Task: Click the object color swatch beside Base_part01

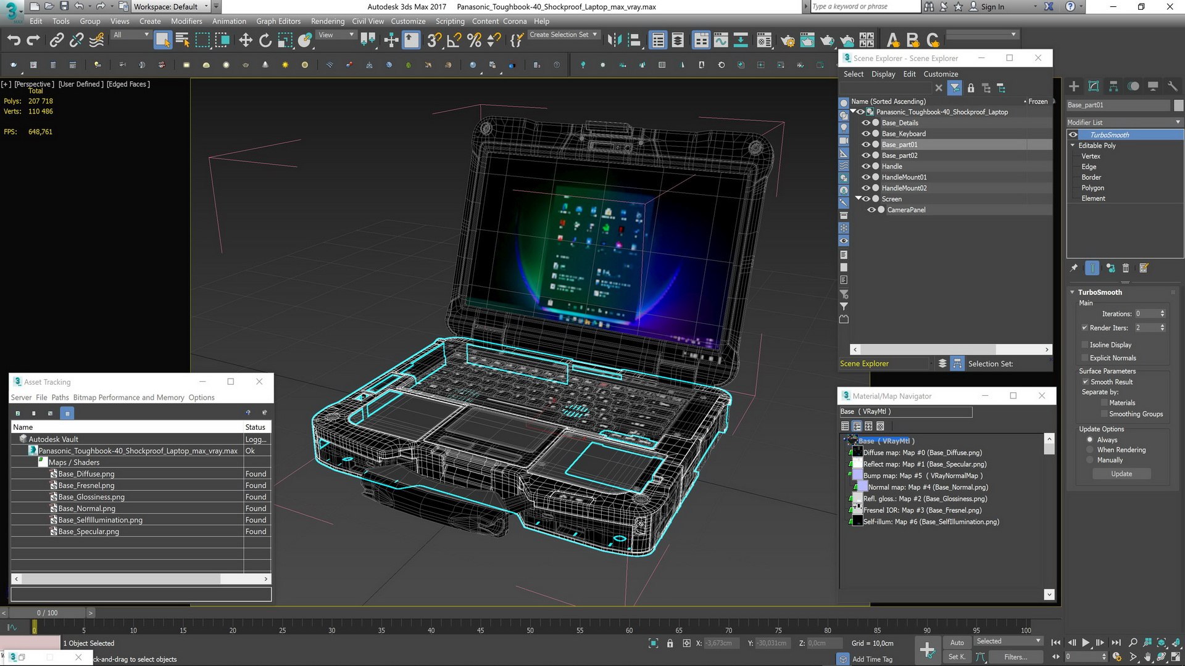Action: click(1178, 105)
